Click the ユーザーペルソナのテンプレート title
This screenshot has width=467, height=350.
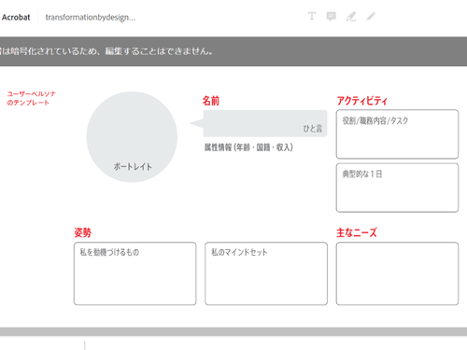click(x=31, y=98)
